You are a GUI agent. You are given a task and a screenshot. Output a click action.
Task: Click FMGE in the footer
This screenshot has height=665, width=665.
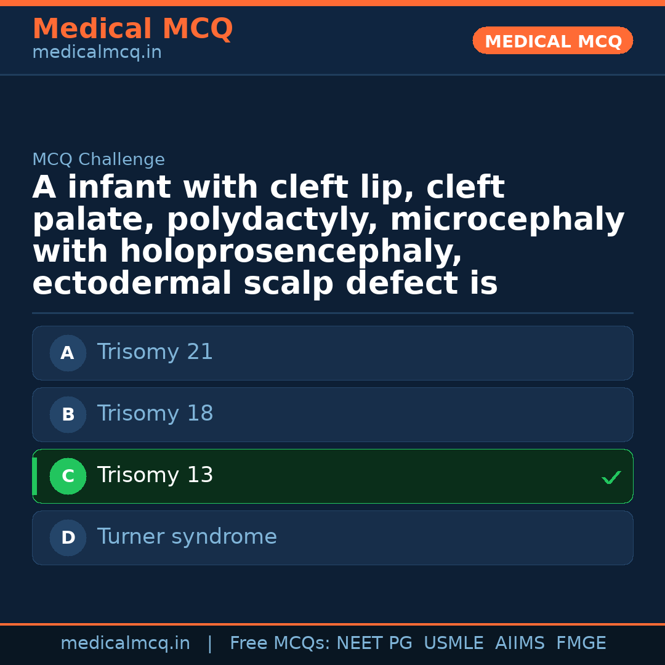[x=581, y=643]
